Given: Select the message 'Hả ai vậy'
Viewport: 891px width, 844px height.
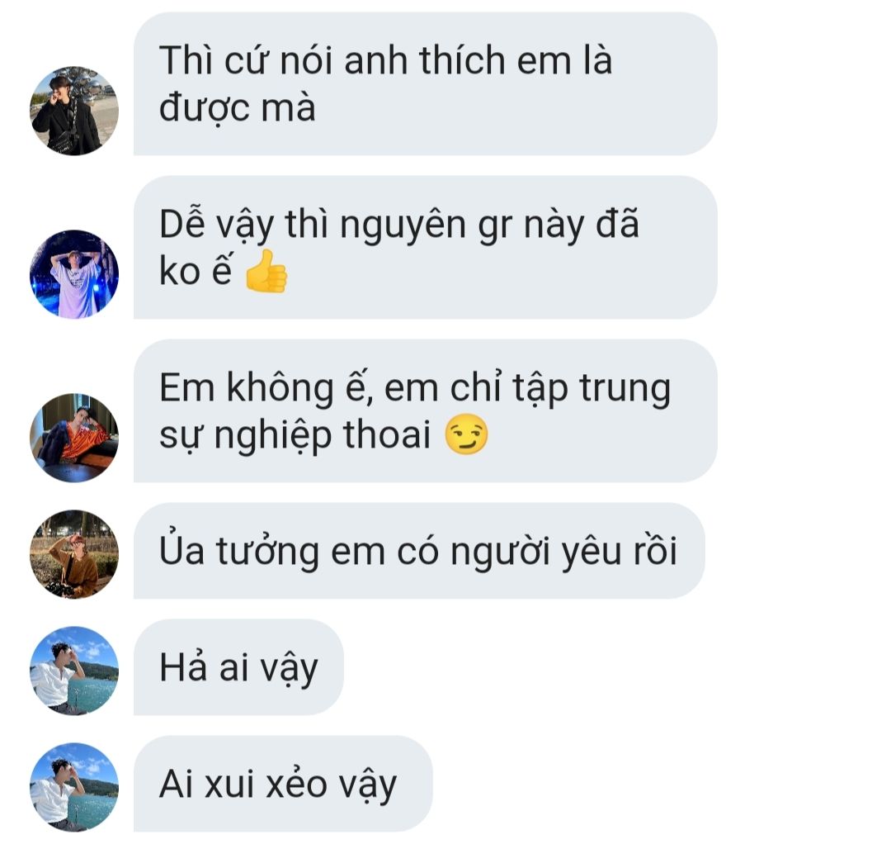Looking at the screenshot, I should pyautogui.click(x=238, y=667).
